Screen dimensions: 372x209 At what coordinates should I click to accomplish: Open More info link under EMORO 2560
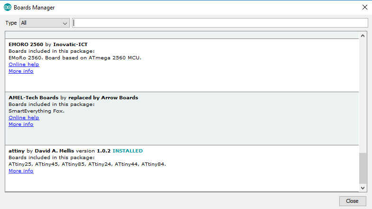tap(21, 71)
